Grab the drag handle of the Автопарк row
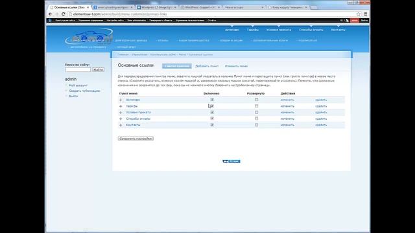The image size is (415, 233). (121, 100)
